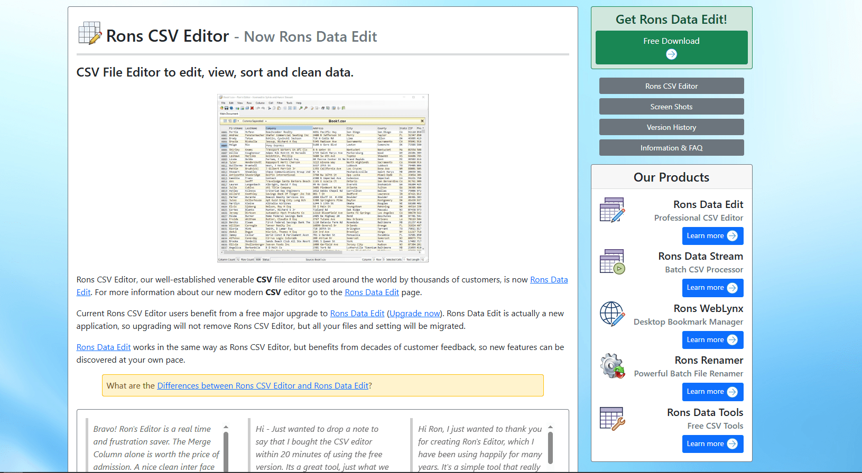Click the Rons Data Stream product icon
The image size is (862, 473).
pyautogui.click(x=613, y=262)
